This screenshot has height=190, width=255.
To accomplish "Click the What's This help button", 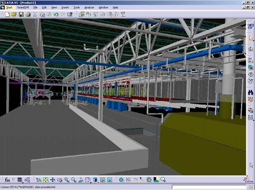I will (x=70, y=15).
